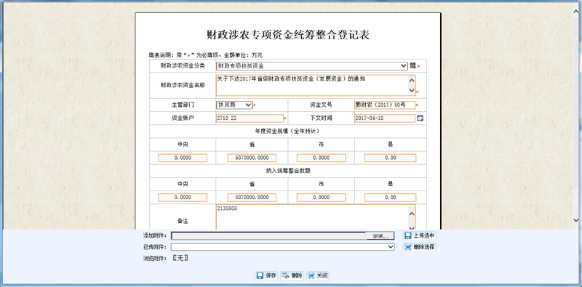Click the 年度资金规模 县 amount field

click(391, 158)
